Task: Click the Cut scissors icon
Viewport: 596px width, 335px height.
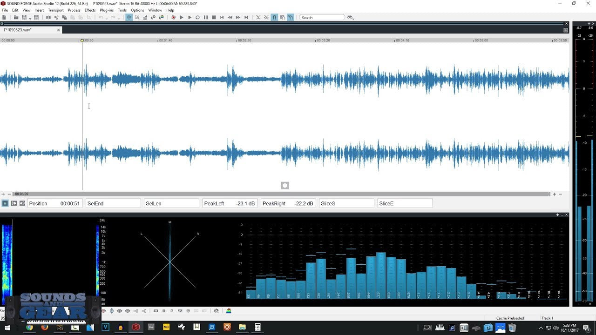Action: pyautogui.click(x=56, y=18)
